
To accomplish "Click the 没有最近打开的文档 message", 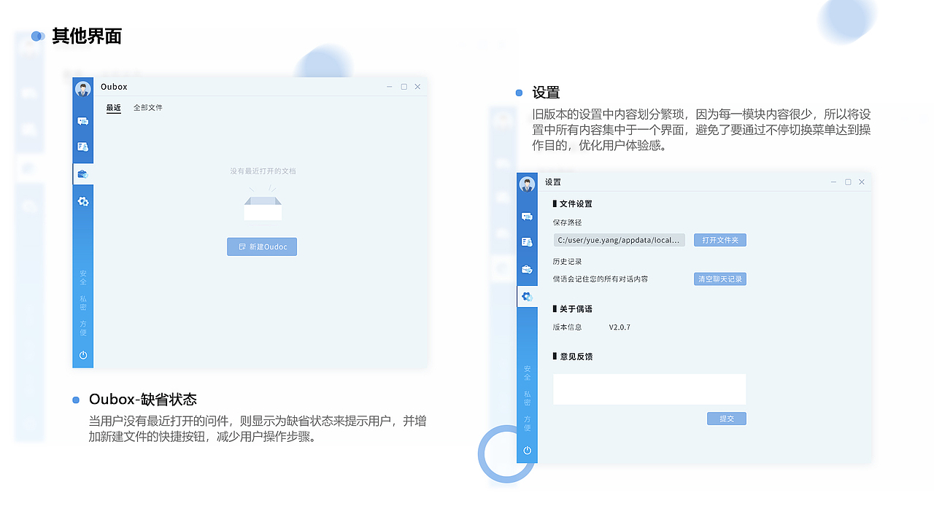I will click(263, 171).
